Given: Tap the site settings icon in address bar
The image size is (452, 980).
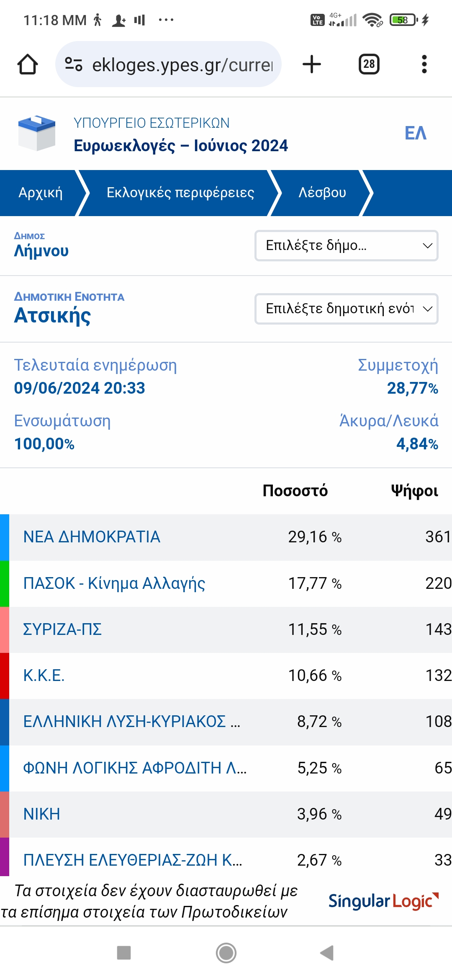Looking at the screenshot, I should (x=74, y=64).
